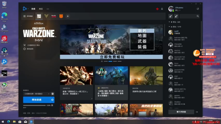
Task: Select friend DouYu307164 in the list
Action: click(x=184, y=58)
